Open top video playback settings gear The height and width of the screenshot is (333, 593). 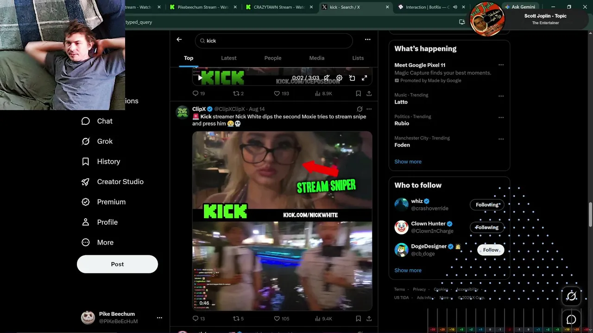(339, 78)
